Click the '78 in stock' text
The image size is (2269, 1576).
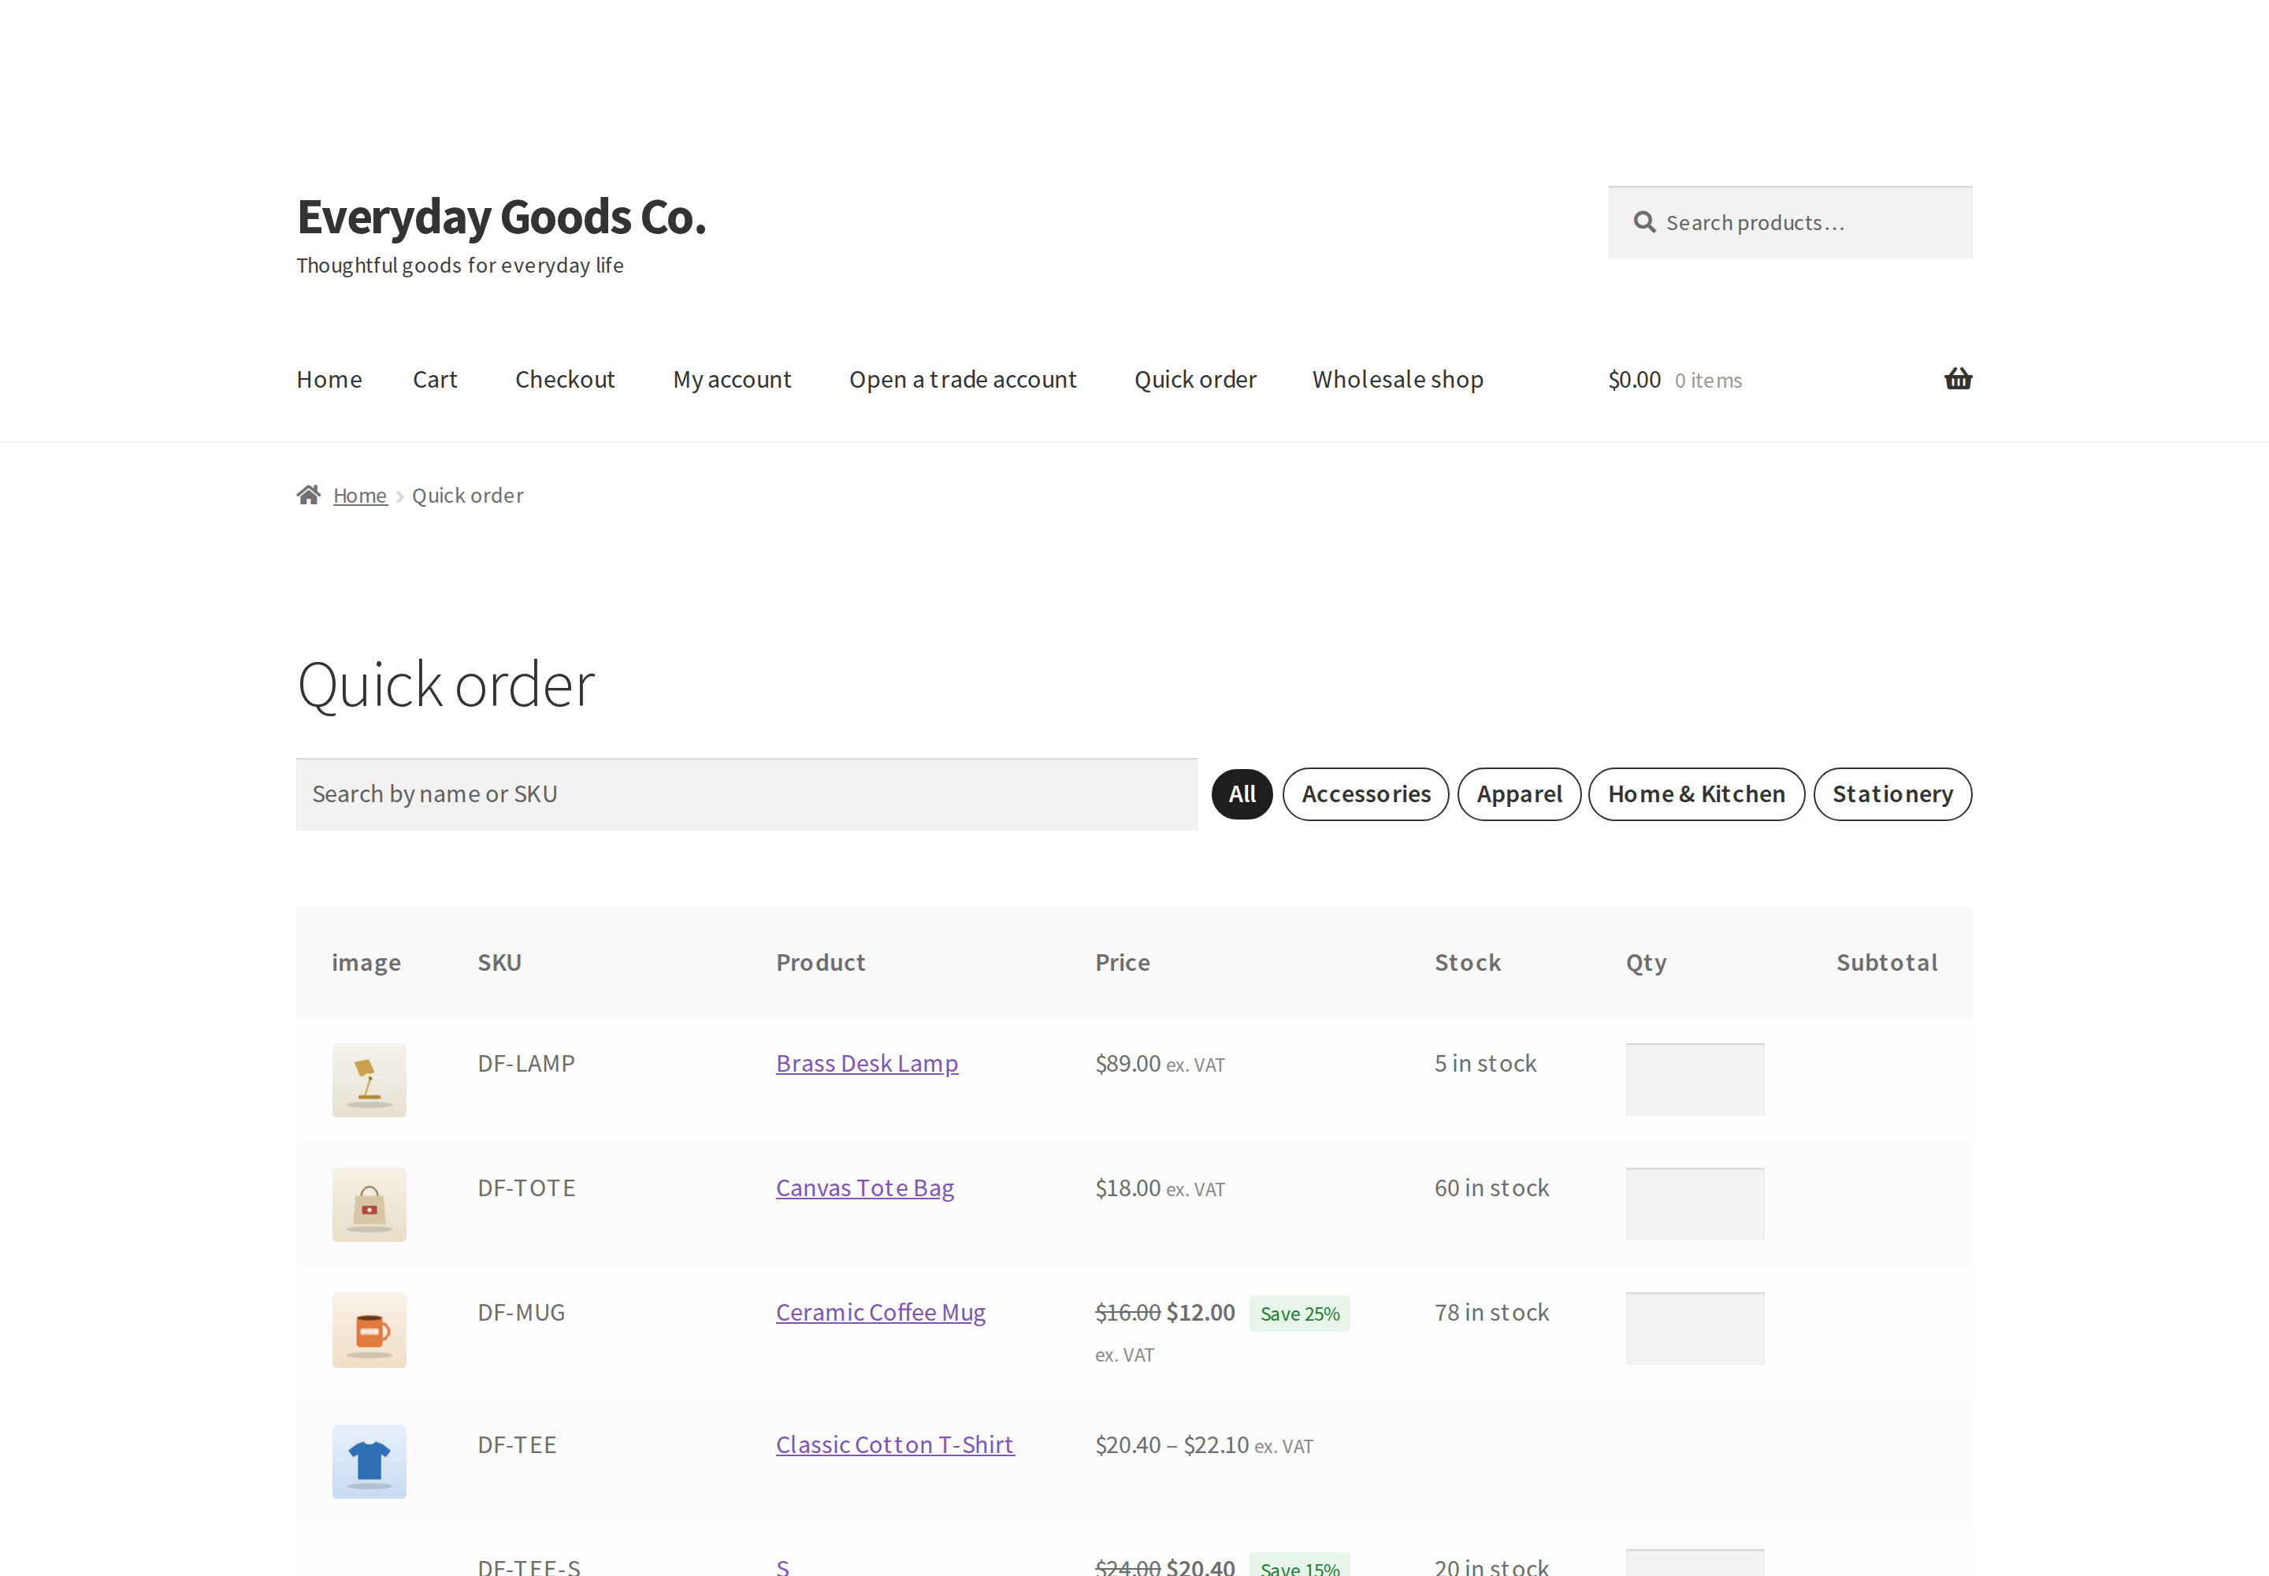(x=1492, y=1312)
